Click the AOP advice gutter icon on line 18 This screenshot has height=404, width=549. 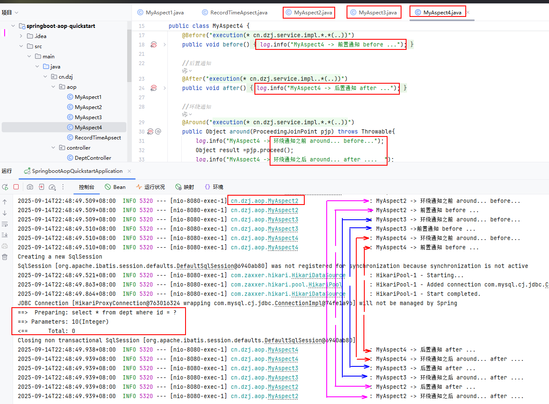click(154, 44)
